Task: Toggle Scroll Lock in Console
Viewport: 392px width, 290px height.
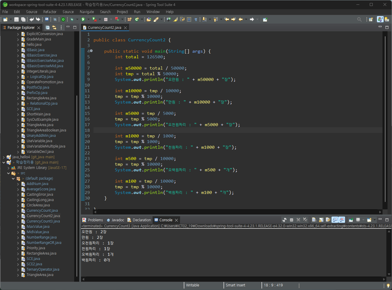Action: click(x=321, y=220)
